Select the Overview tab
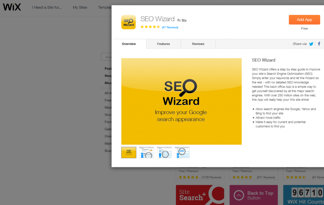324x205 pixels. pyautogui.click(x=128, y=44)
